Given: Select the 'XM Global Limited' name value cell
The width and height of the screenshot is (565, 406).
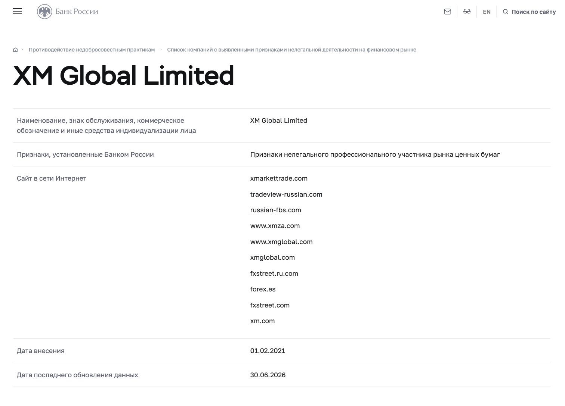Looking at the screenshot, I should pos(279,121).
